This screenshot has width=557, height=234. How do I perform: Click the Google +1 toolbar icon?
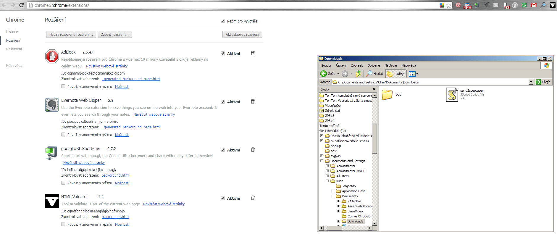pyautogui.click(x=496, y=5)
